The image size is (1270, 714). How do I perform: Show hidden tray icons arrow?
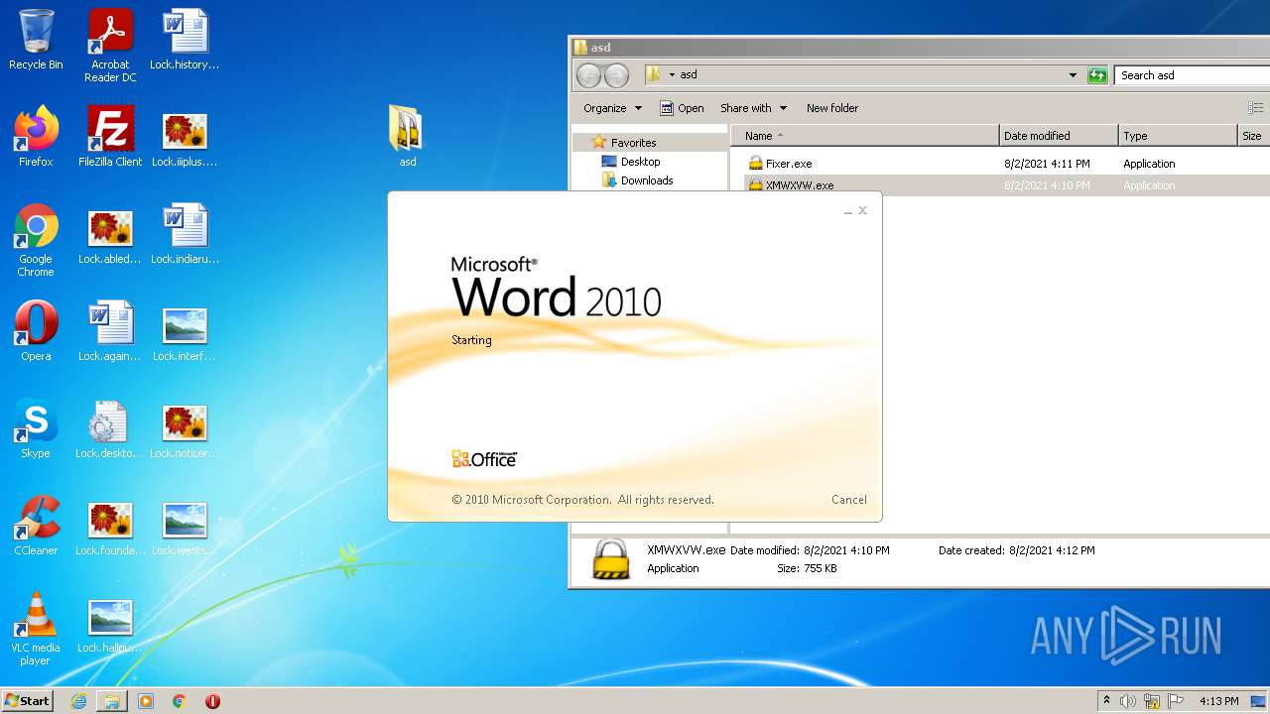[x=1106, y=701]
